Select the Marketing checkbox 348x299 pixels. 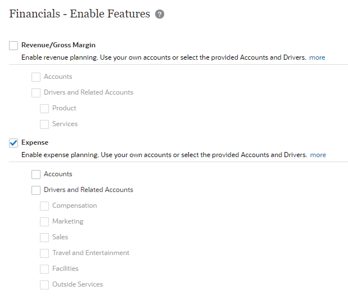tap(44, 222)
